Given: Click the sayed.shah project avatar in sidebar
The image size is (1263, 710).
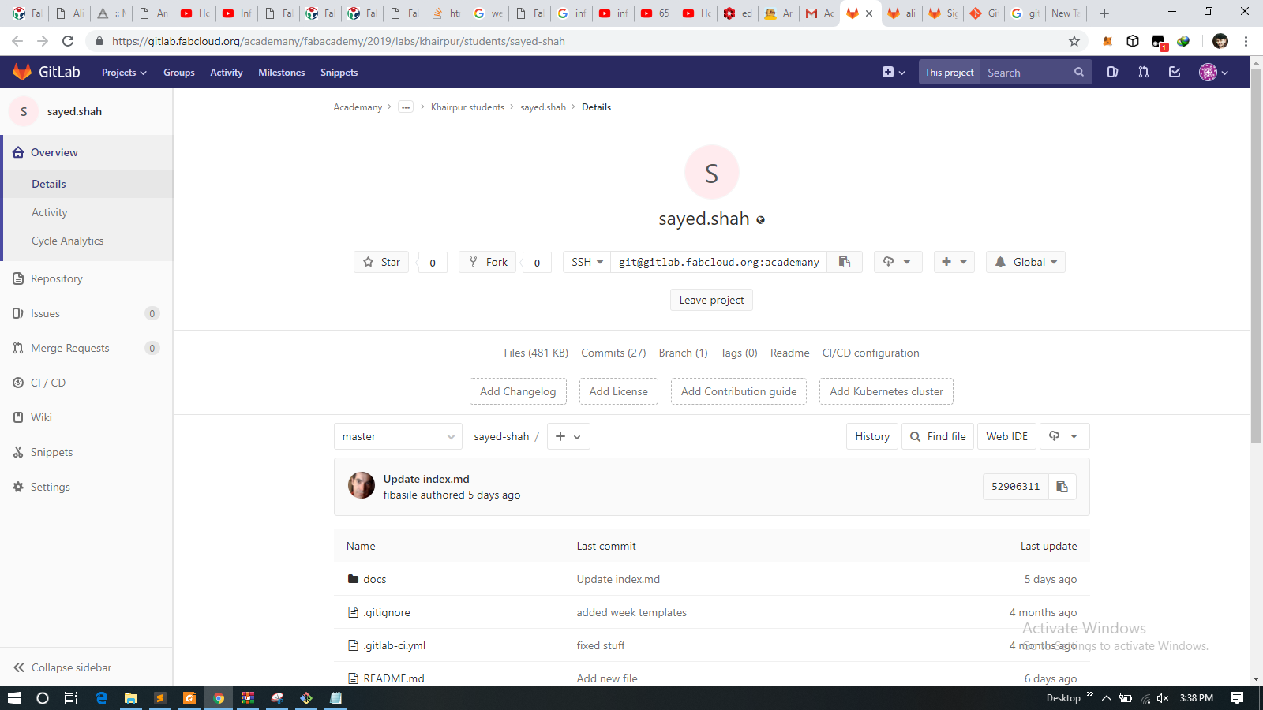Looking at the screenshot, I should pyautogui.click(x=24, y=111).
